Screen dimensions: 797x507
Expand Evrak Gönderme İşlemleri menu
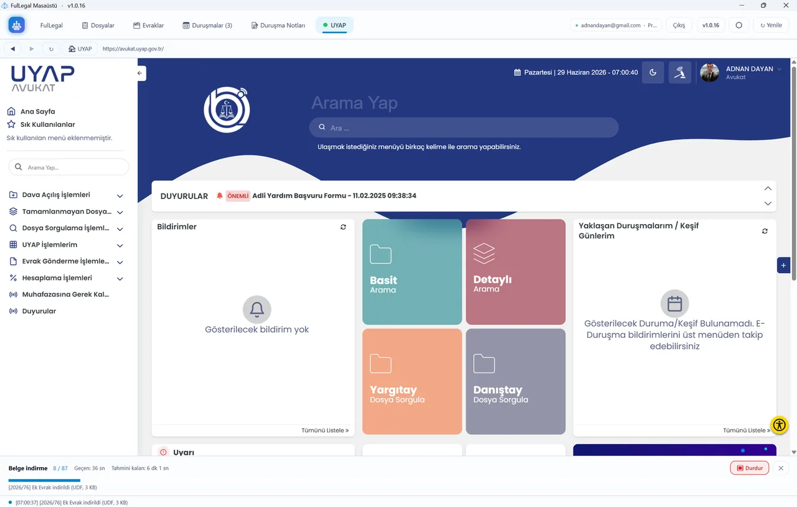tap(65, 261)
